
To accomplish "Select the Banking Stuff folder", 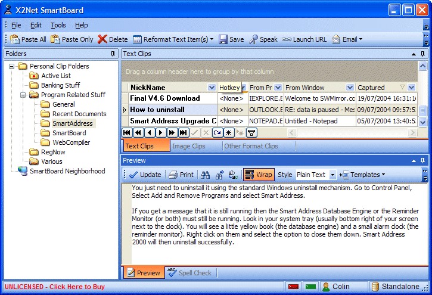I will pos(60,85).
